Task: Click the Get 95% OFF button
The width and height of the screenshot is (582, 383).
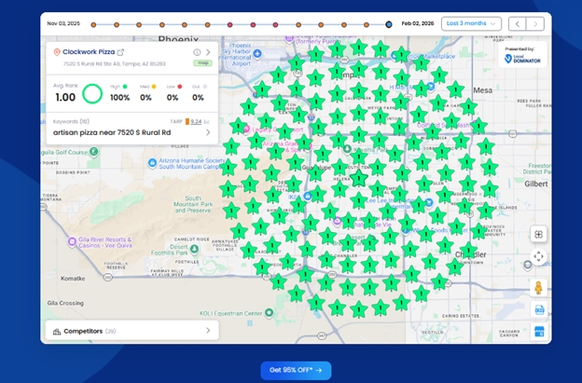Action: [x=296, y=370]
